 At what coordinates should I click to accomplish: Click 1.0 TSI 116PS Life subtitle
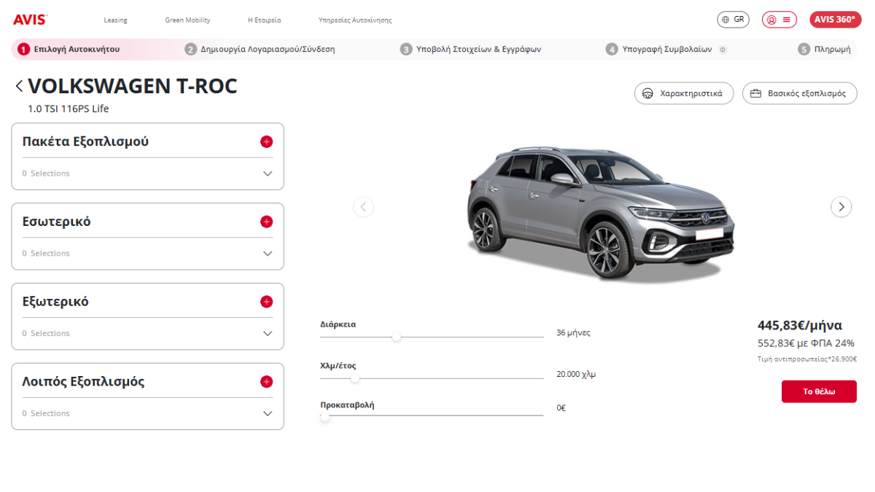click(69, 109)
